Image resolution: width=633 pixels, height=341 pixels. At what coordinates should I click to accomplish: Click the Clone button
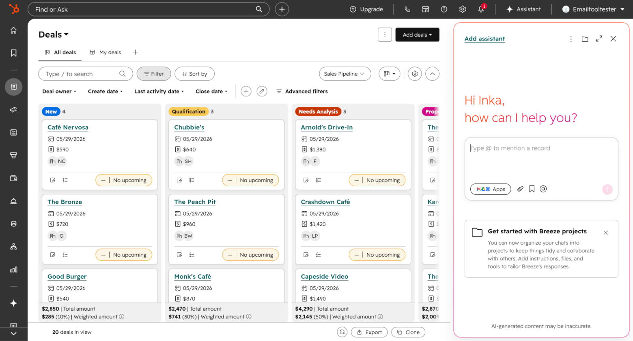[x=408, y=332]
